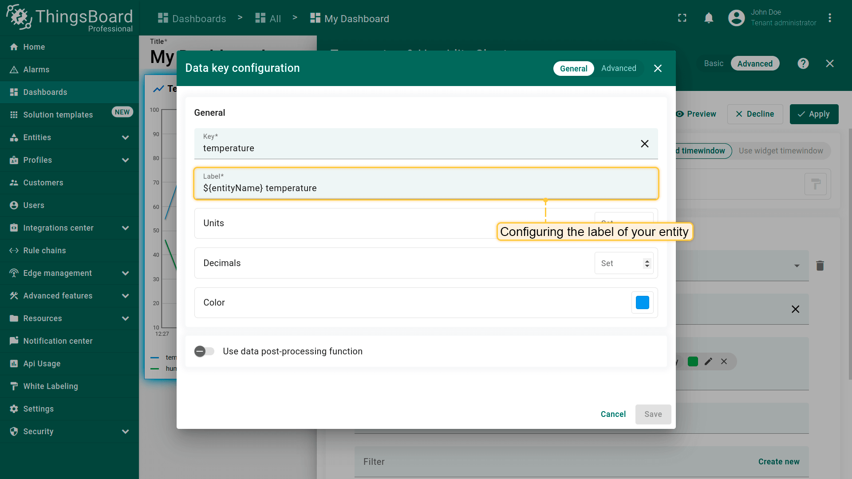Screen dimensions: 852x479
Task: Switch to Use widget timewindow option
Action: [781, 151]
